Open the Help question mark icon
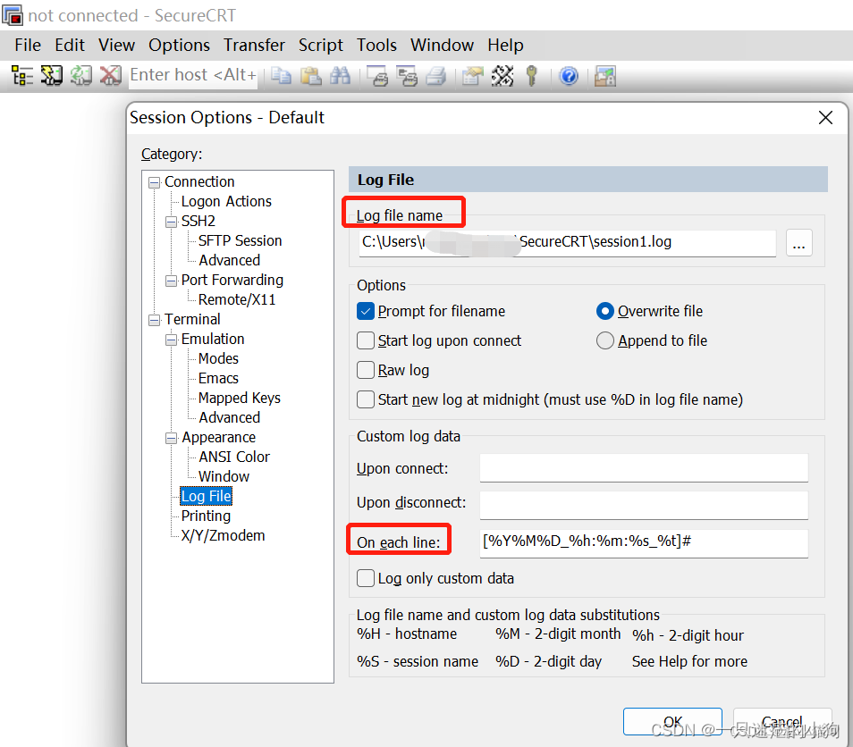The height and width of the screenshot is (747, 853). point(569,76)
